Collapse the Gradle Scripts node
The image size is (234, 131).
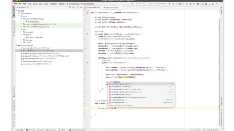[16, 45]
